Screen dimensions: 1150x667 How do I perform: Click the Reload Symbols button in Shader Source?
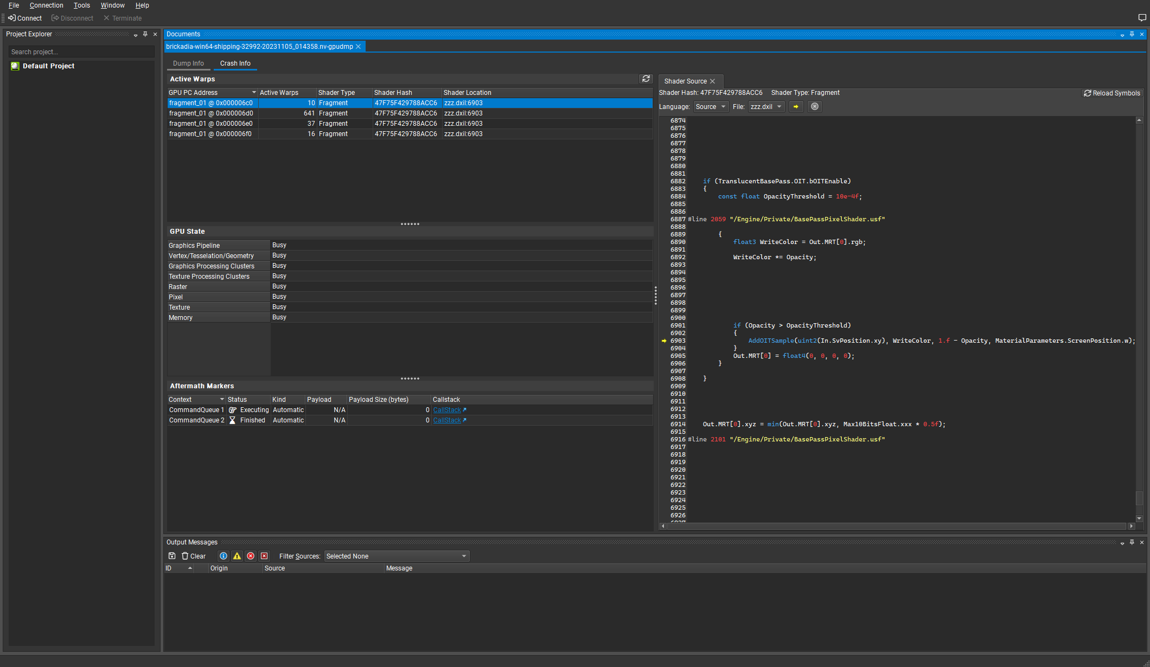(x=1111, y=92)
